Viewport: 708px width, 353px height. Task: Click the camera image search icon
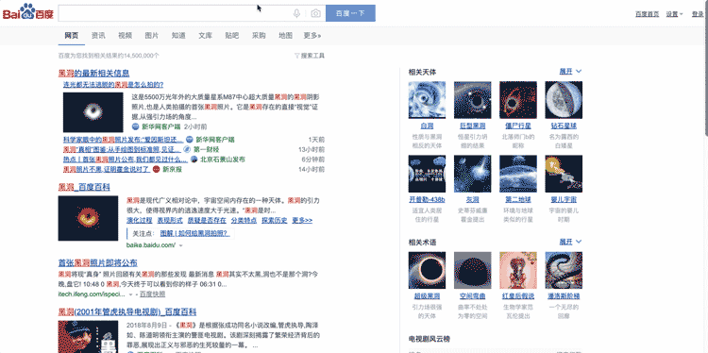(315, 13)
